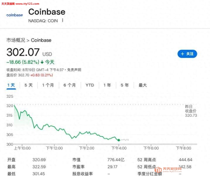This screenshot has width=210, height=177.
Task: Select the 1 天 tab
Action: [x=11, y=85]
